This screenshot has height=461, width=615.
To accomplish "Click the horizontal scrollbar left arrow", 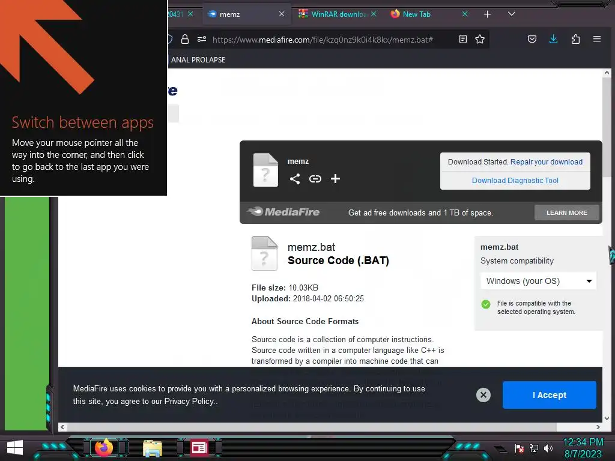I will [62, 427].
